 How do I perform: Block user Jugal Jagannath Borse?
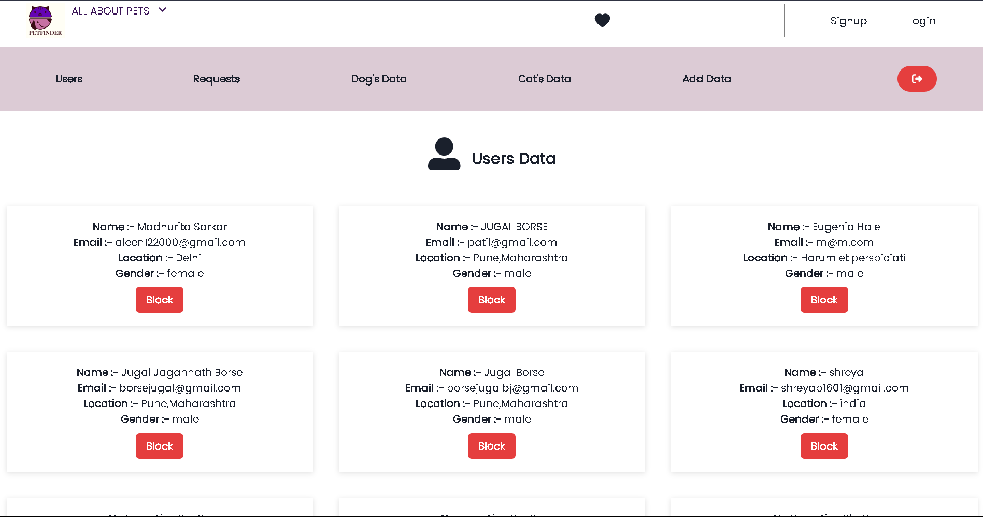click(159, 445)
